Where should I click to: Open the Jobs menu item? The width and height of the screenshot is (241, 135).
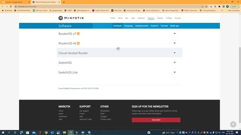(133, 18)
